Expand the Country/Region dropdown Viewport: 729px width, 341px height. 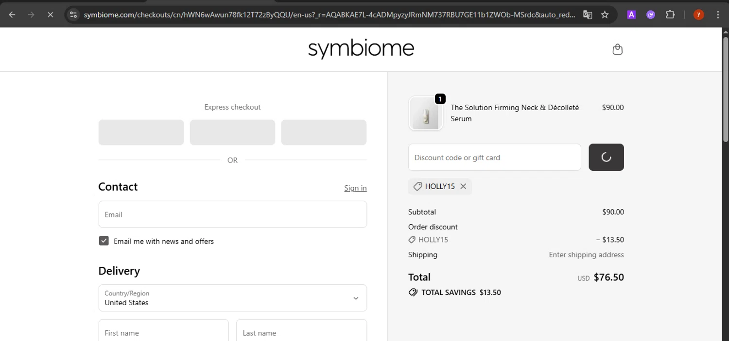pyautogui.click(x=232, y=298)
